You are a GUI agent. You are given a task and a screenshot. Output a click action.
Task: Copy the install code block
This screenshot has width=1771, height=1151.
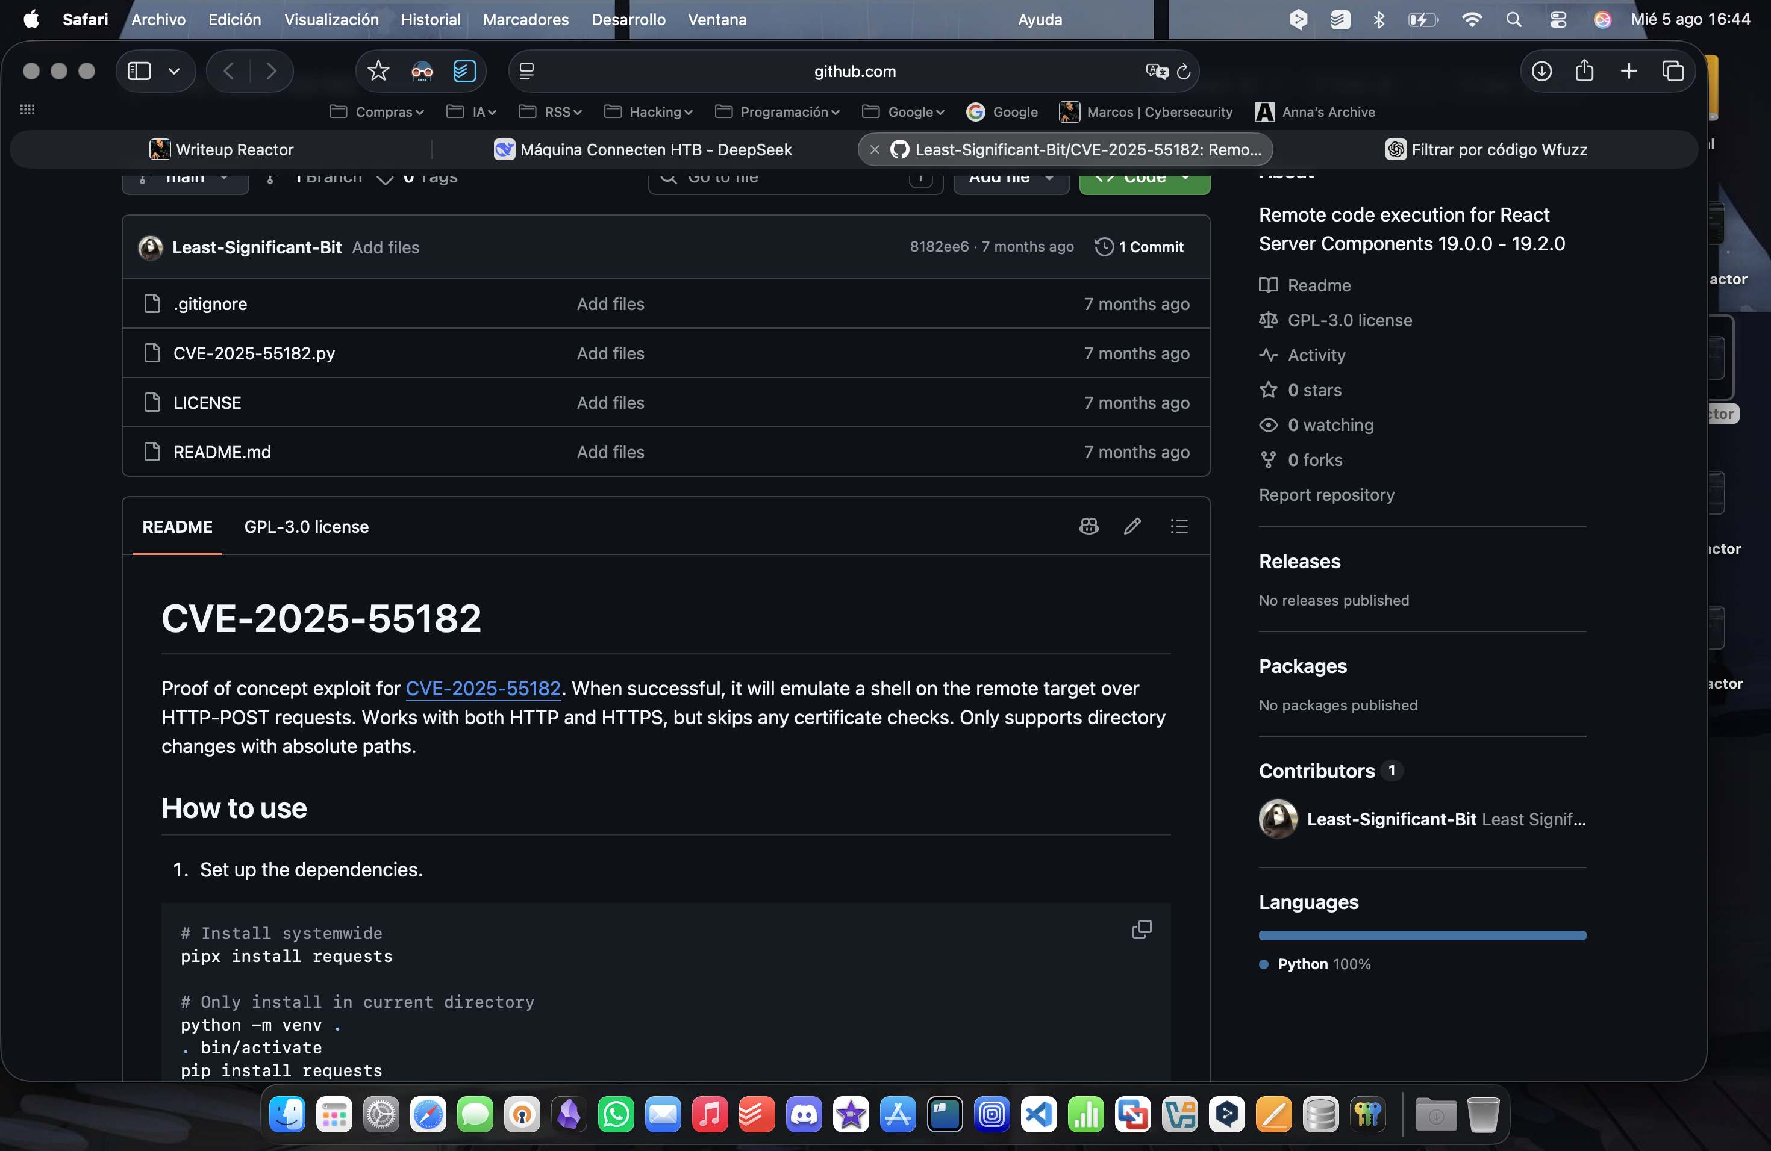pos(1142,929)
